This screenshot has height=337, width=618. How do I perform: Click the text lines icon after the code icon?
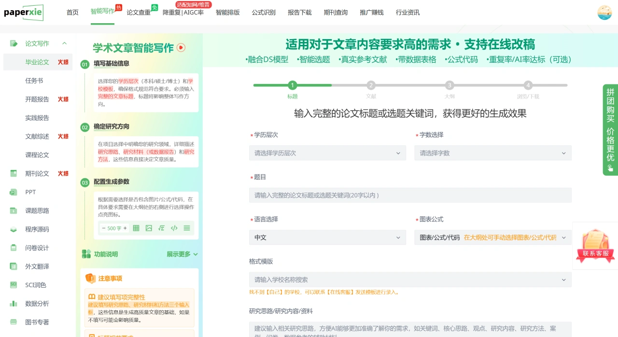(187, 228)
